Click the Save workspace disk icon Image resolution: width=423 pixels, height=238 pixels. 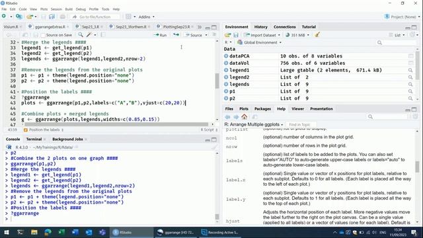click(x=236, y=35)
